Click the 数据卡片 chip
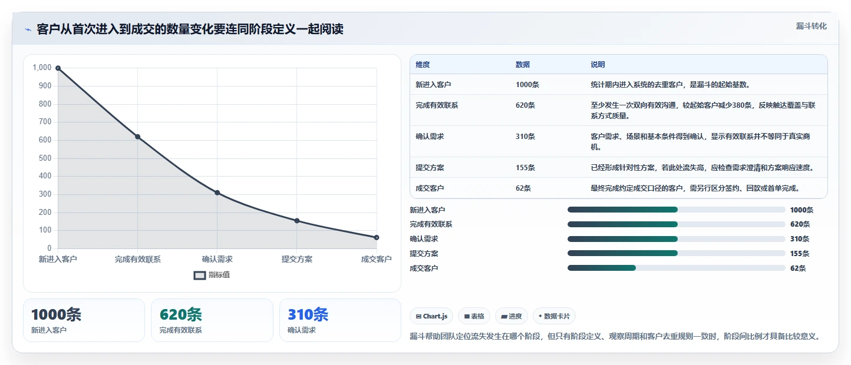 (554, 316)
